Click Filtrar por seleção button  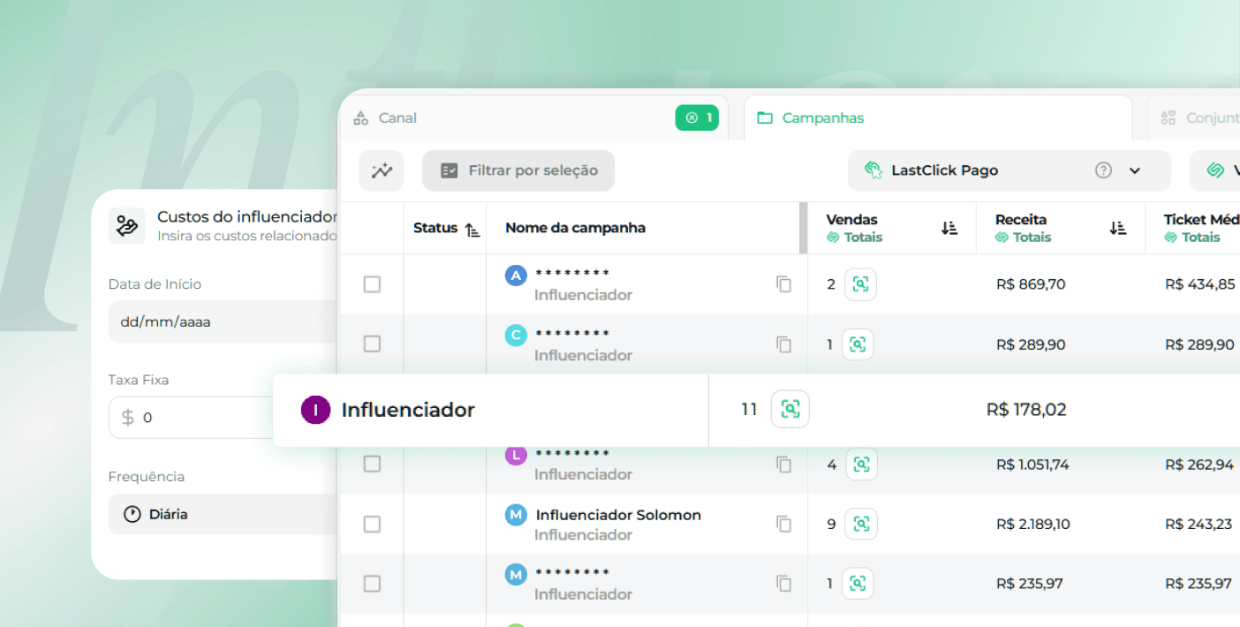pos(518,170)
